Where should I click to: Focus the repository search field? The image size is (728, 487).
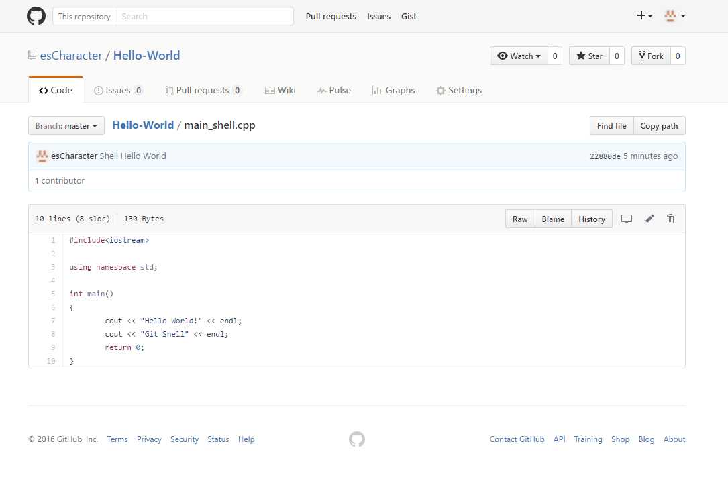[204, 16]
